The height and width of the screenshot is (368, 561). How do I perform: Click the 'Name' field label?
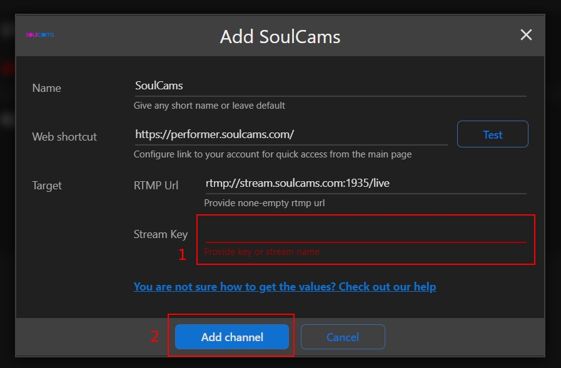(x=46, y=88)
